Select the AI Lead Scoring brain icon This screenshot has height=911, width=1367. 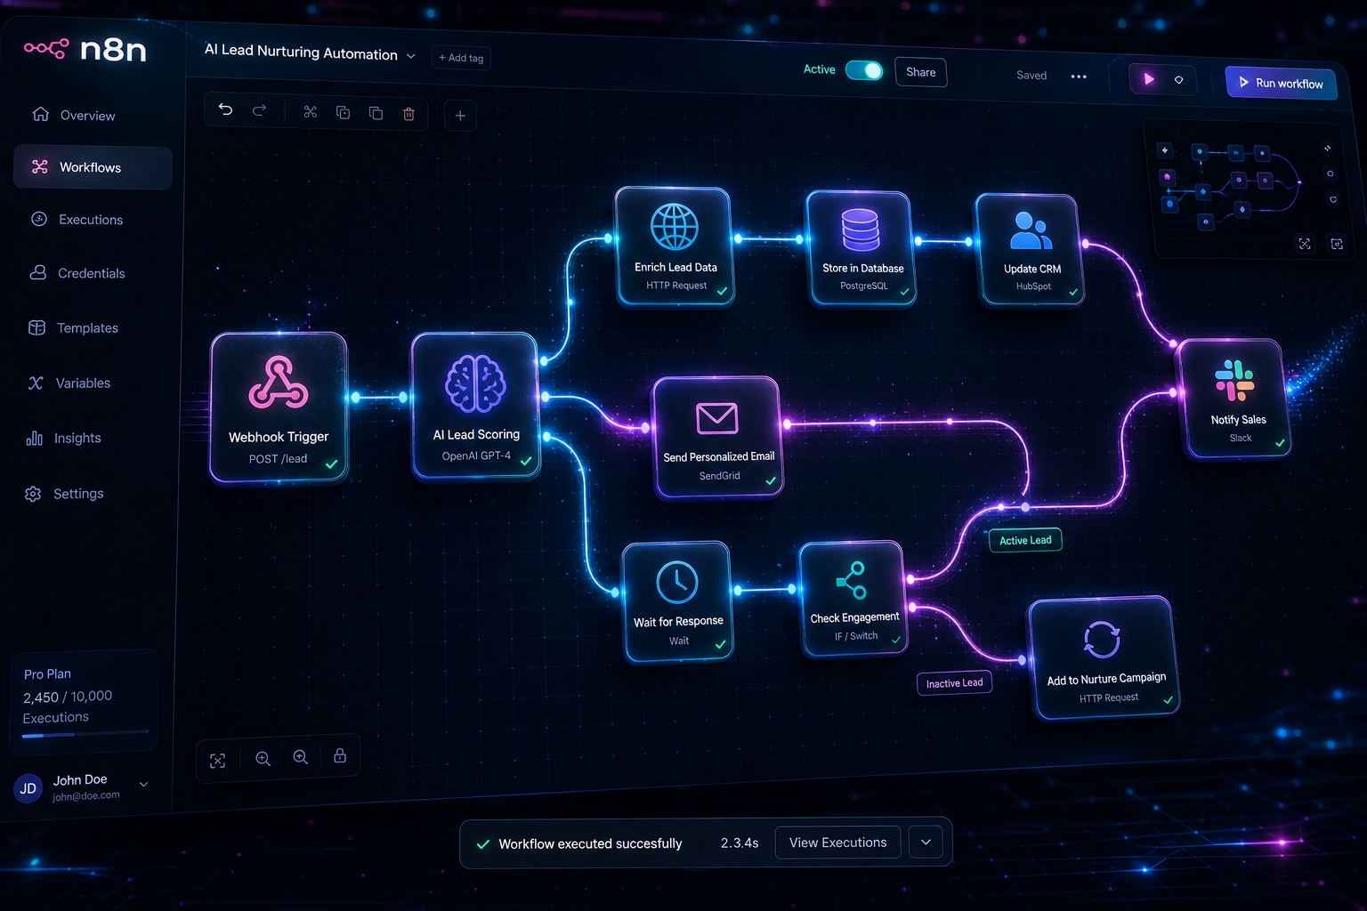[476, 383]
